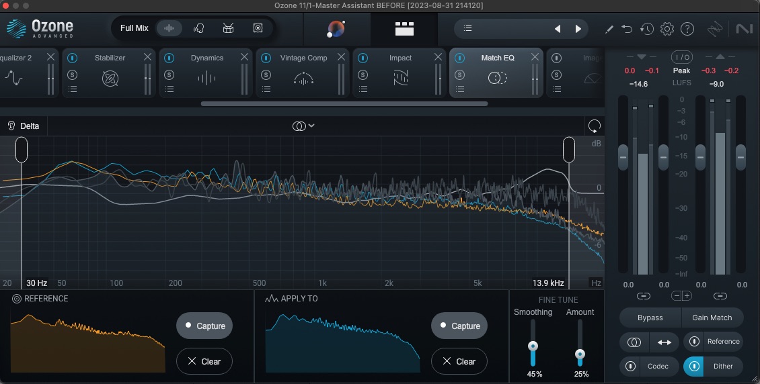
Task: Open Match EQ preset list
Action: click(459, 89)
